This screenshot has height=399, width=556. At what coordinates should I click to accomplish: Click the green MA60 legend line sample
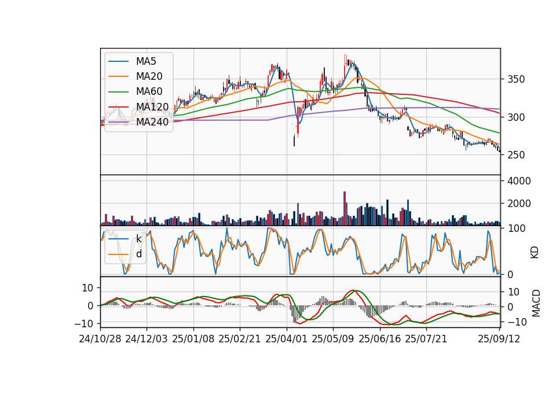(118, 91)
